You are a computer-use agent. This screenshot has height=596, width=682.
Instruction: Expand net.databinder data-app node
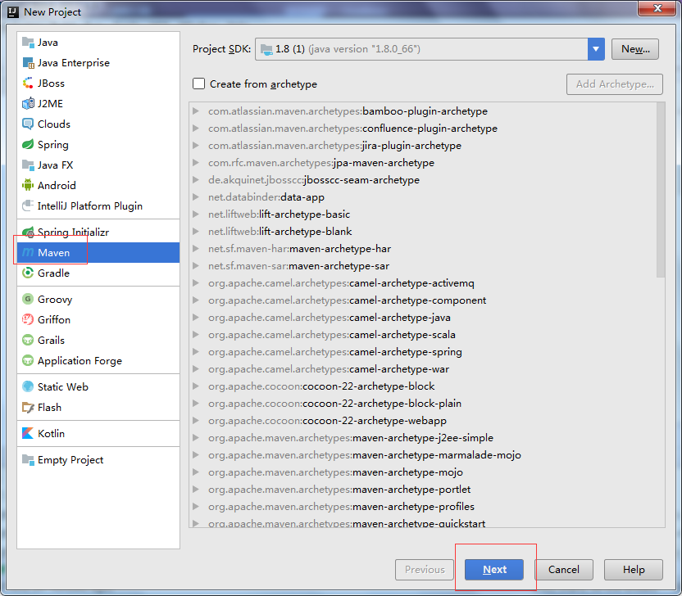point(196,196)
